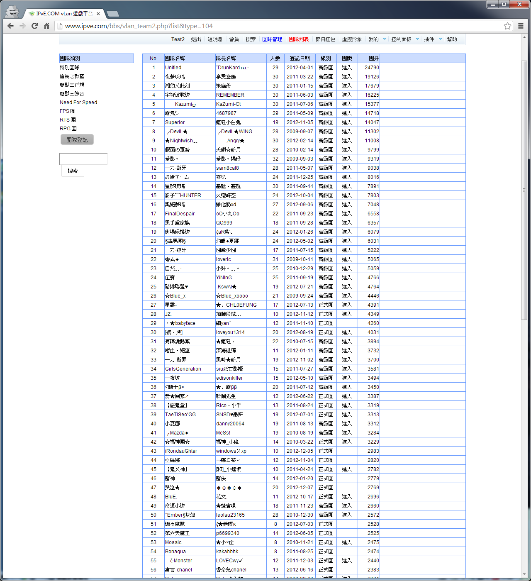Click the vertical page scrollbar thumb
The height and width of the screenshot is (581, 531).
point(524,190)
